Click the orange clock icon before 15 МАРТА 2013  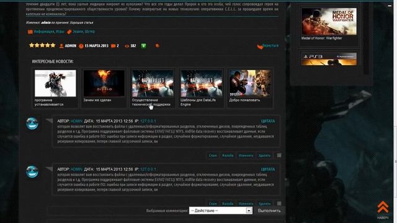(x=81, y=46)
